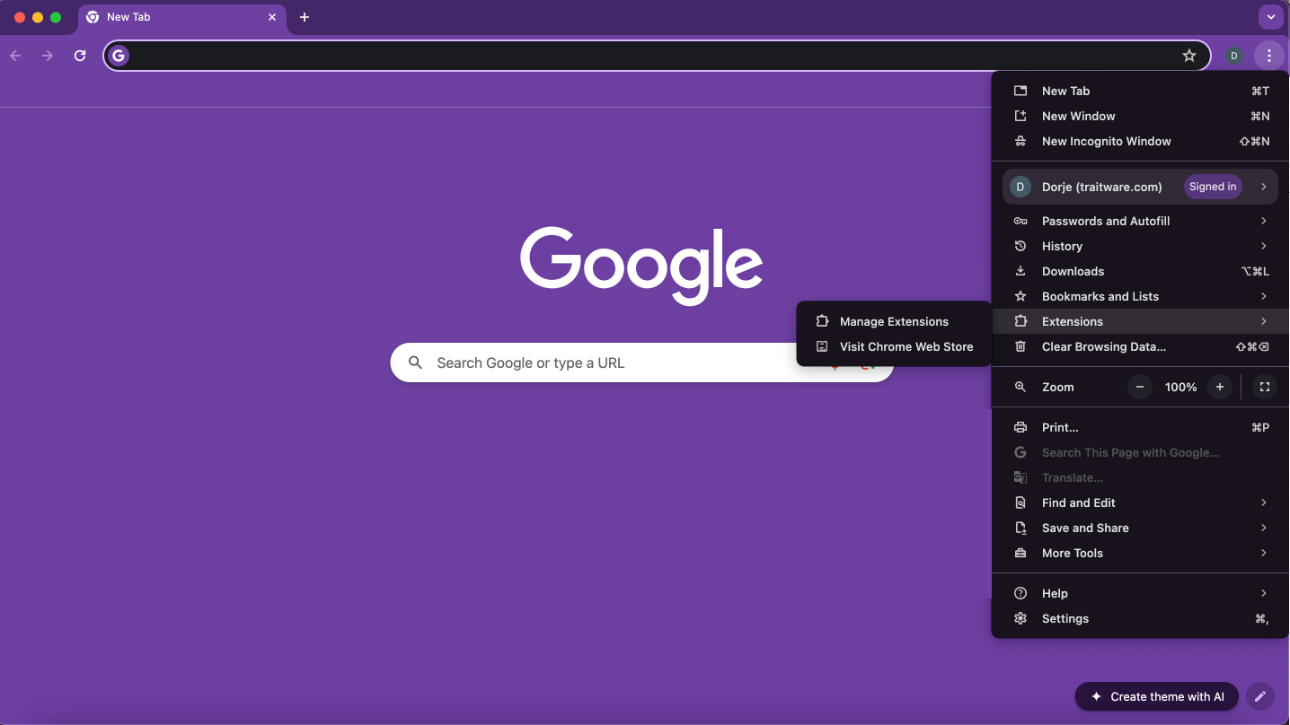Select New Tab from the menu
Screen dimensions: 1290x725
coord(1140,91)
